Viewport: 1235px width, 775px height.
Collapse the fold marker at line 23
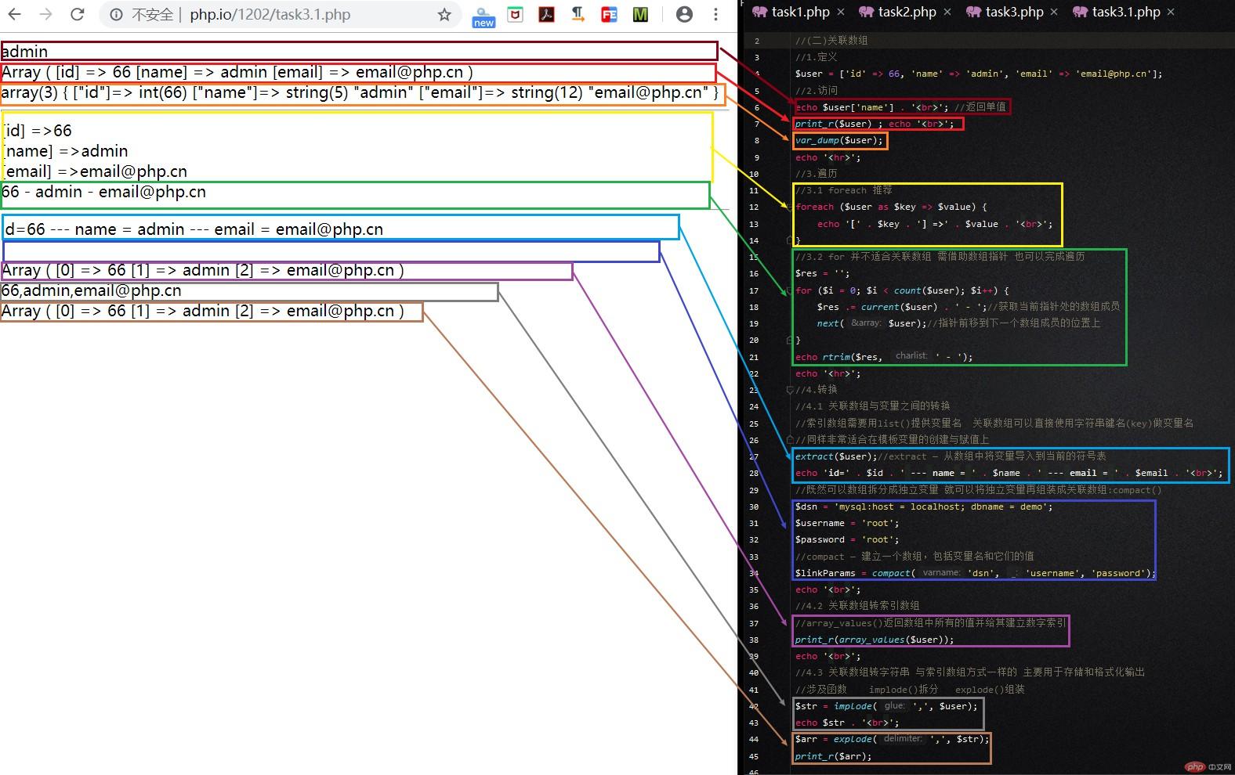coord(790,390)
